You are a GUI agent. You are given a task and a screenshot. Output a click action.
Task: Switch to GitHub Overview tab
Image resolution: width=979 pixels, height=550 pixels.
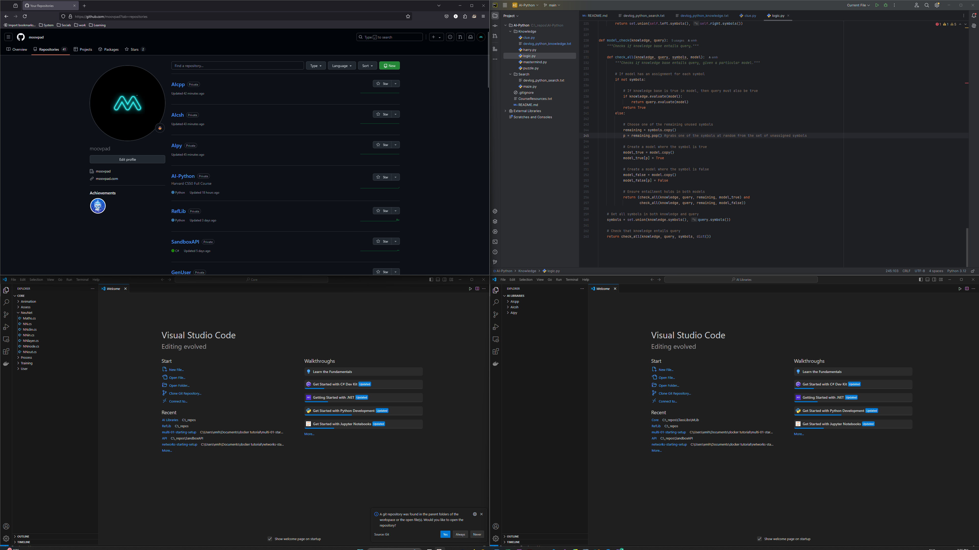(17, 49)
